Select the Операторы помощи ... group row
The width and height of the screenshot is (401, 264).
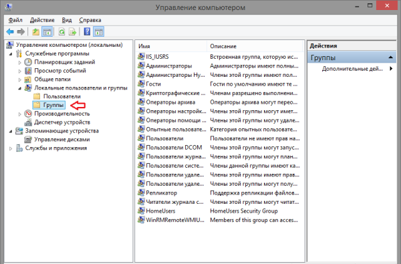[176, 120]
